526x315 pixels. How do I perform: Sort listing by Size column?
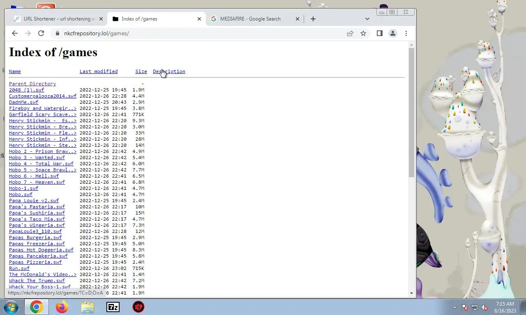pyautogui.click(x=141, y=71)
